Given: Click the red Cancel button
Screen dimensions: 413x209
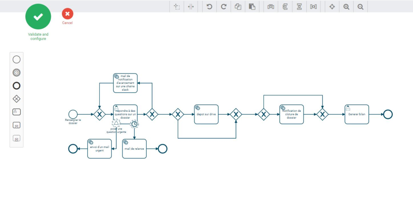Looking at the screenshot, I should pos(68,14).
